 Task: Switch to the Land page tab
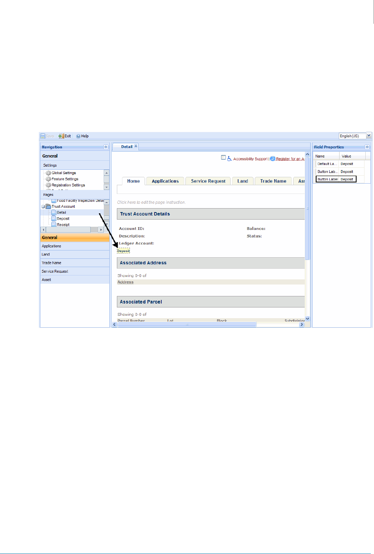coord(242,181)
